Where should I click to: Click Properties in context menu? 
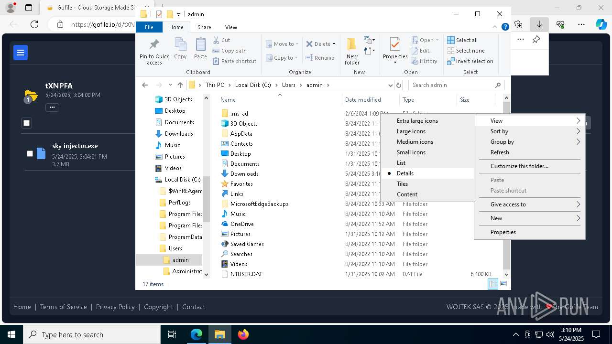click(x=530, y=232)
